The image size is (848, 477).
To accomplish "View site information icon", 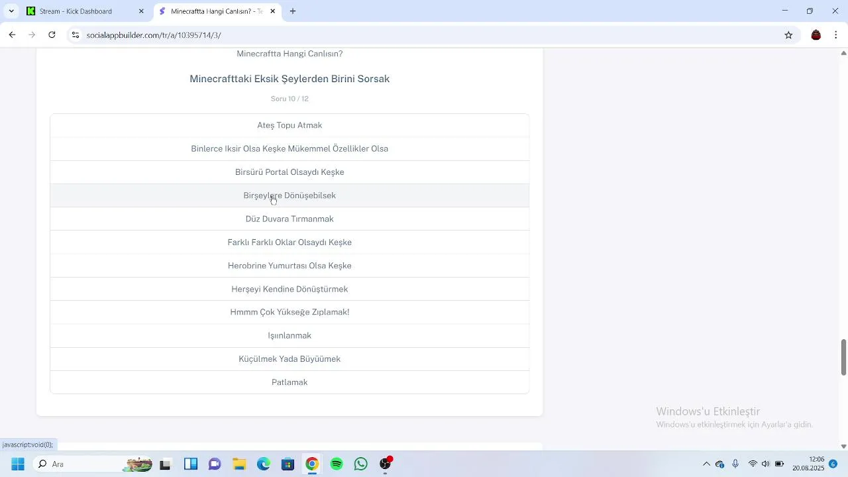I will pyautogui.click(x=76, y=35).
